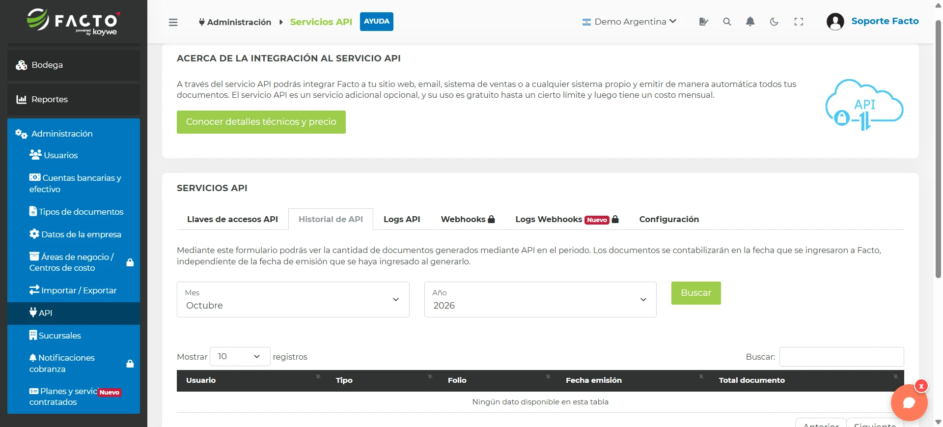Open the search magnifier in header
This screenshot has height=427, width=943.
point(727,22)
